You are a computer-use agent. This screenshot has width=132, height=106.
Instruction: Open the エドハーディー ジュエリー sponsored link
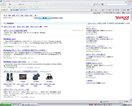[95, 46]
